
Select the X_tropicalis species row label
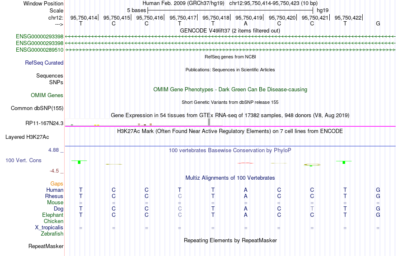[x=49, y=228]
